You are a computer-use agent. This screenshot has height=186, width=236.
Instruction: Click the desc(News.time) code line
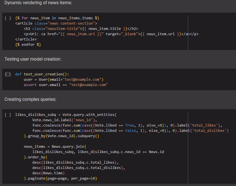[48, 173]
